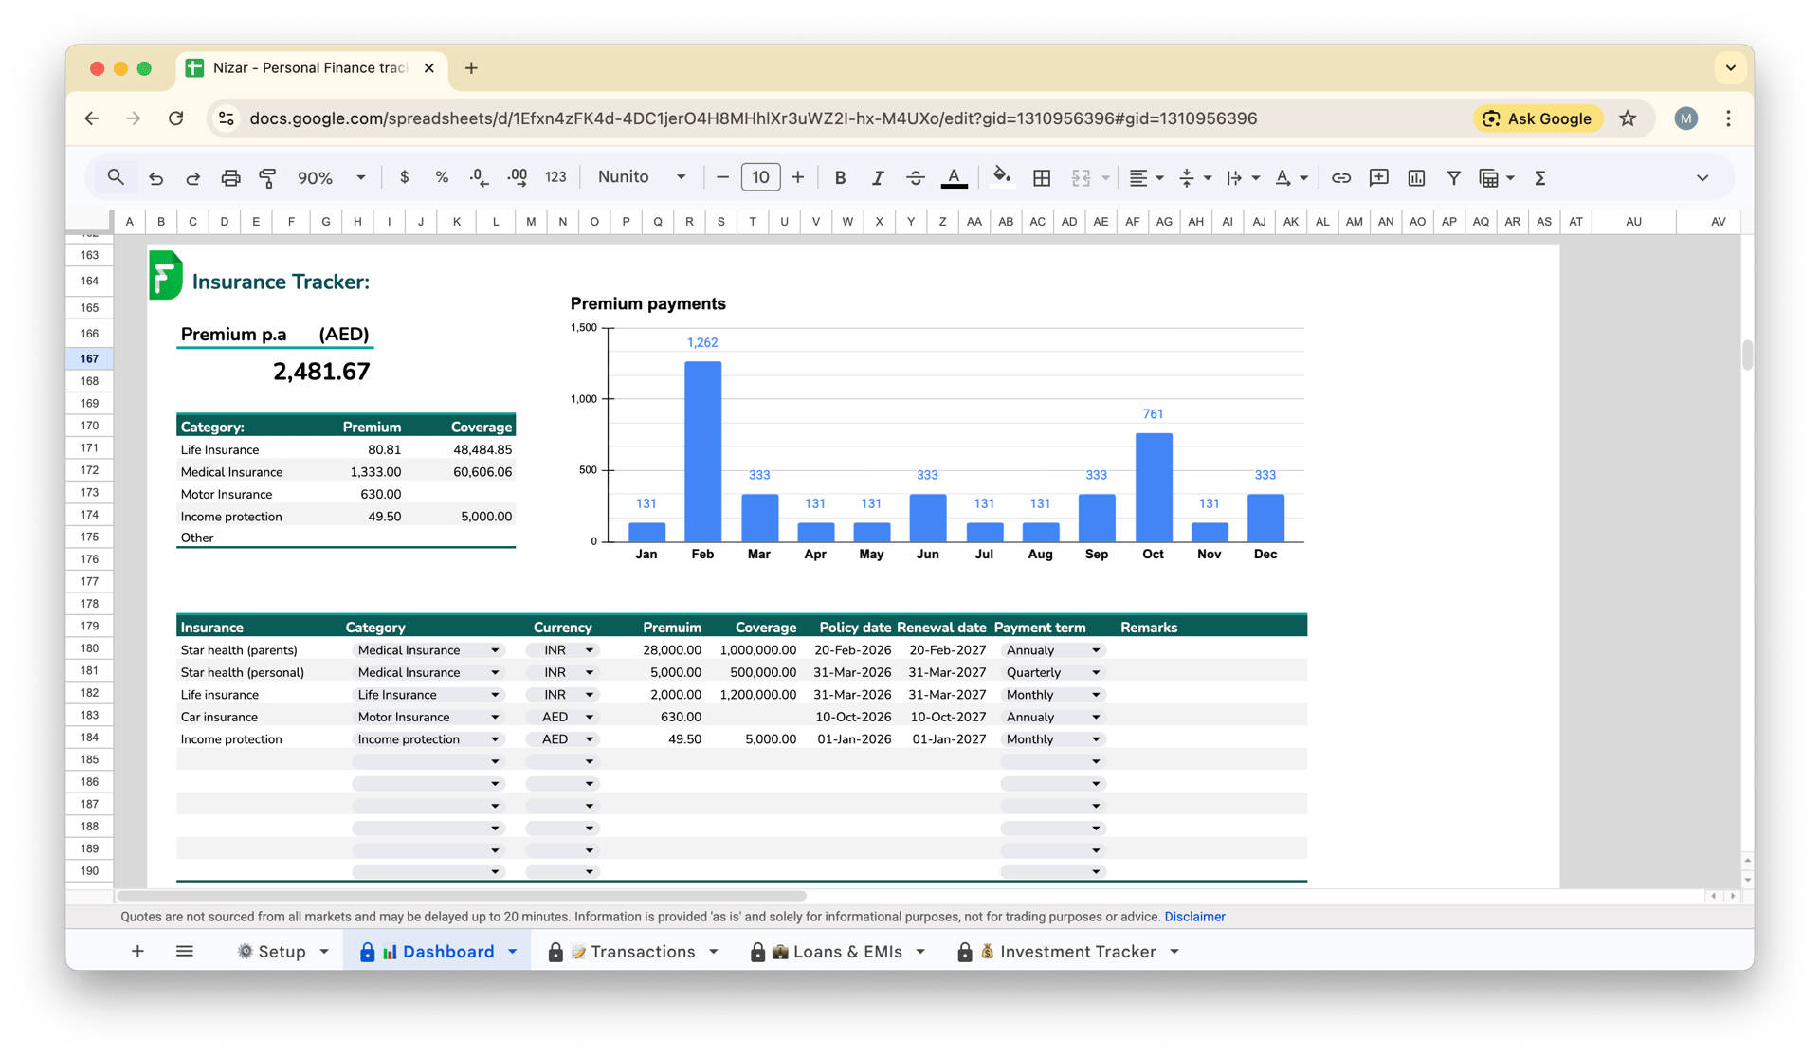Click the insert link icon
The image size is (1820, 1057).
point(1340,177)
